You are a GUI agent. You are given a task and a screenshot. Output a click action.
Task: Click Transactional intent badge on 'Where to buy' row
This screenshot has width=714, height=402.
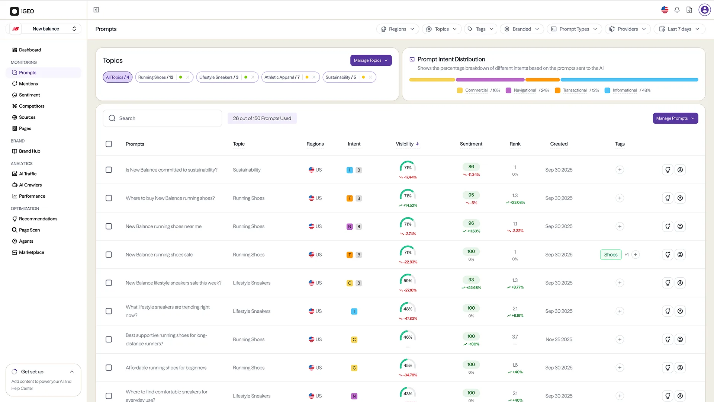click(350, 198)
